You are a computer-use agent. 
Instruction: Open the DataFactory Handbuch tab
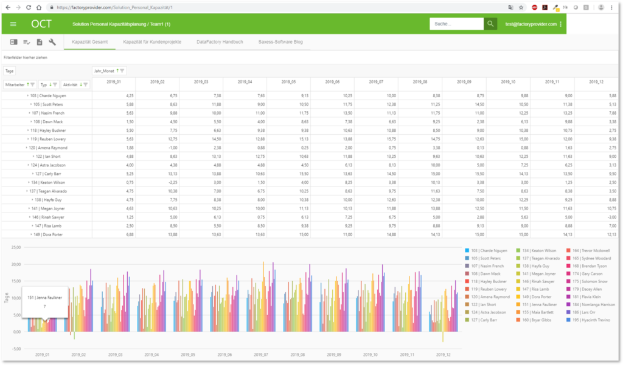pos(220,42)
